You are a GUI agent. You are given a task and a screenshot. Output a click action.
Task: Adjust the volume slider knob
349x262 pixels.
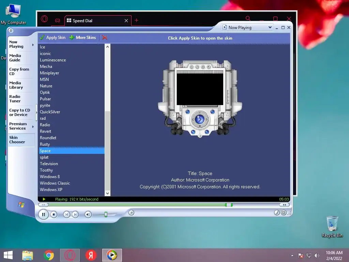(106, 214)
